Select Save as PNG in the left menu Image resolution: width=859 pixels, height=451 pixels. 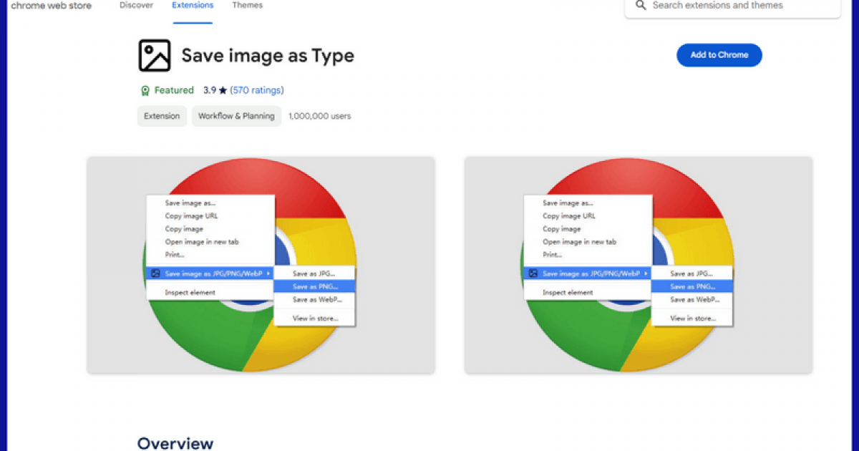tap(315, 286)
